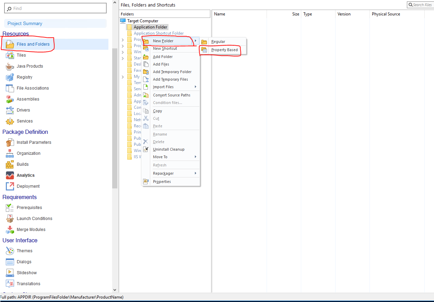Open the Launch Conditions icon
434x302 pixels.
pyautogui.click(x=10, y=219)
